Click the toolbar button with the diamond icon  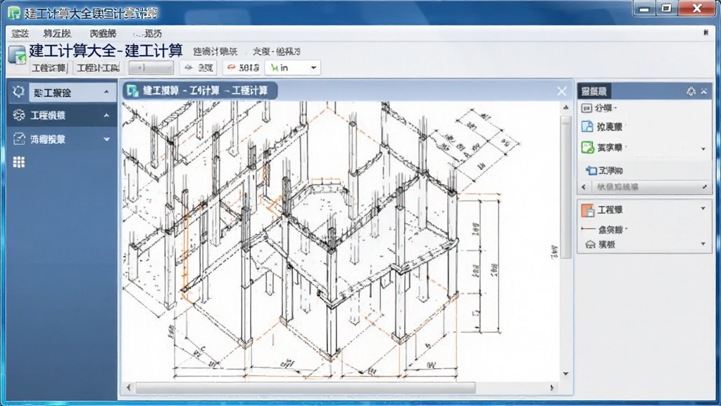click(199, 68)
